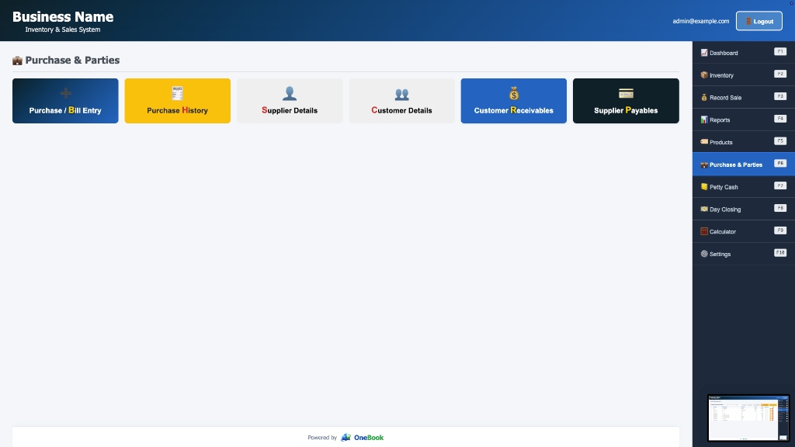Click the page heading briefcase icon
The height and width of the screenshot is (447, 795).
[17, 61]
